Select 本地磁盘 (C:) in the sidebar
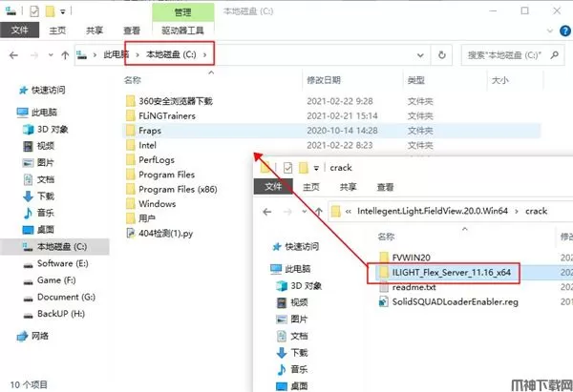 click(54, 247)
